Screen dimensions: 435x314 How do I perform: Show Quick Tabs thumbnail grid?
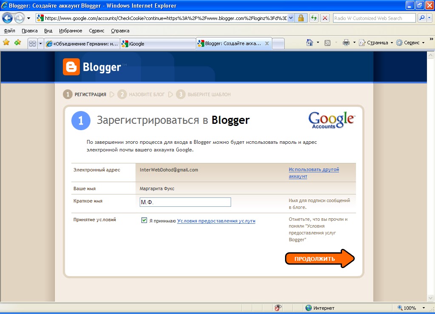[x=32, y=44]
